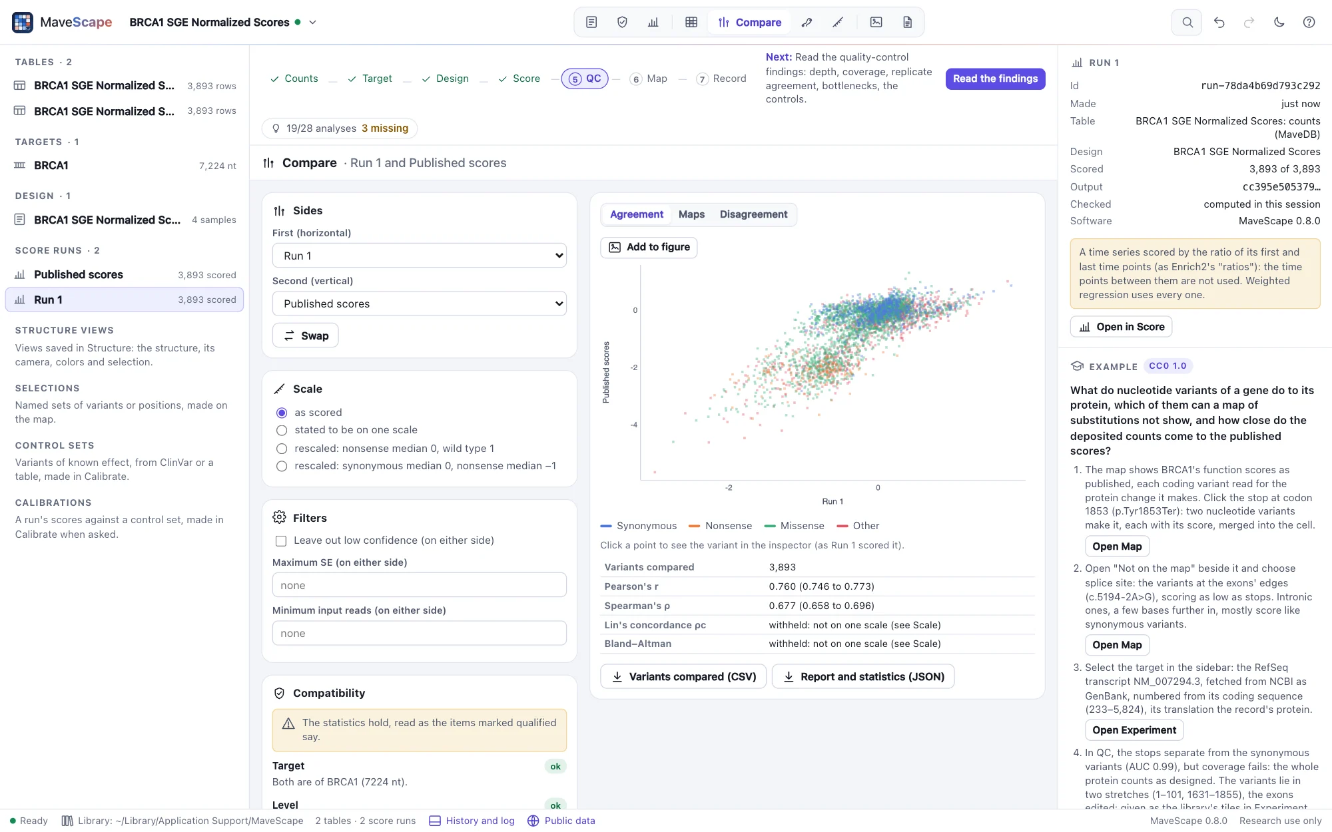This screenshot has width=1332, height=832.
Task: Expand the project name chevron menu
Action: click(x=312, y=22)
